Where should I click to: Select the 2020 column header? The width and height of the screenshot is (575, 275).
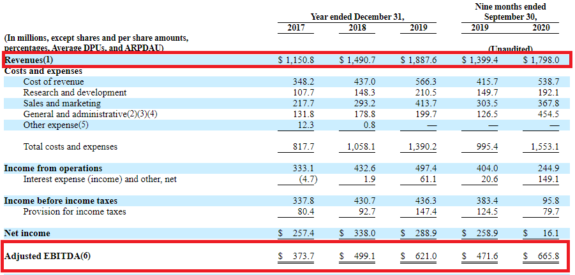click(x=541, y=28)
